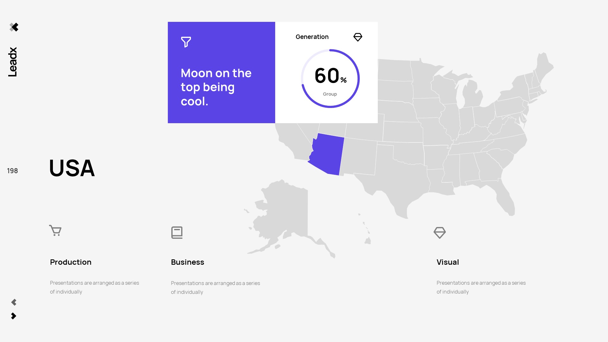
Task: Click the slide number 198
Action: [x=12, y=171]
